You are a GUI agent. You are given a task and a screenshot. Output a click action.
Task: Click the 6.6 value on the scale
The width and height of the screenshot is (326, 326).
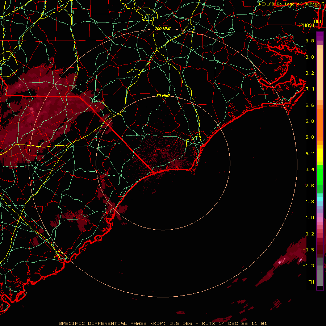coord(310,105)
